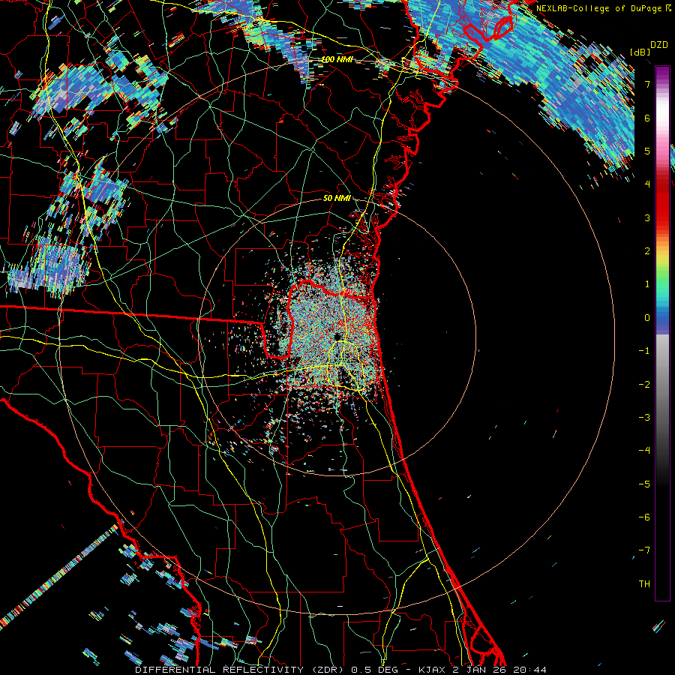Click the DIFFERENTIAL REFLECTIVITY (ZDR) caption text
The height and width of the screenshot is (675, 675).
click(x=240, y=670)
